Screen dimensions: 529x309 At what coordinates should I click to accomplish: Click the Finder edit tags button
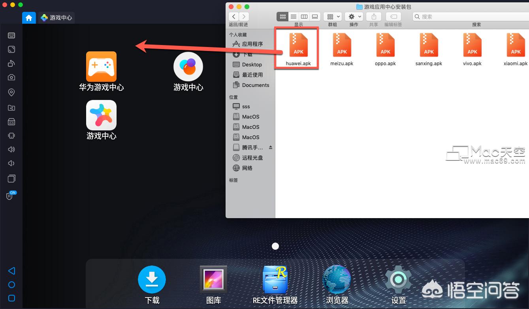point(393,17)
